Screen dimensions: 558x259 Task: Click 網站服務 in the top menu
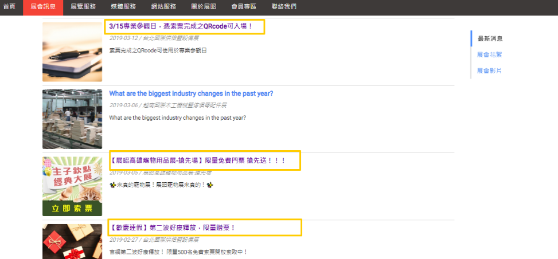point(165,6)
